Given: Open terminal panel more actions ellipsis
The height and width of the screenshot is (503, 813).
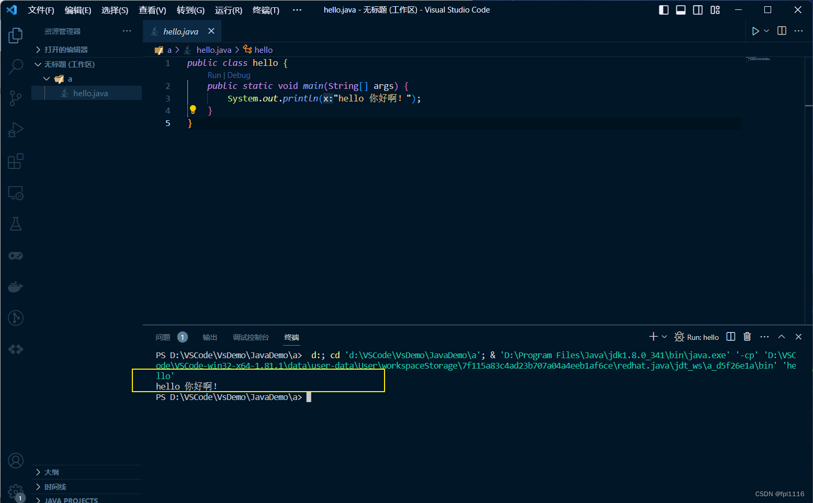Looking at the screenshot, I should (764, 337).
